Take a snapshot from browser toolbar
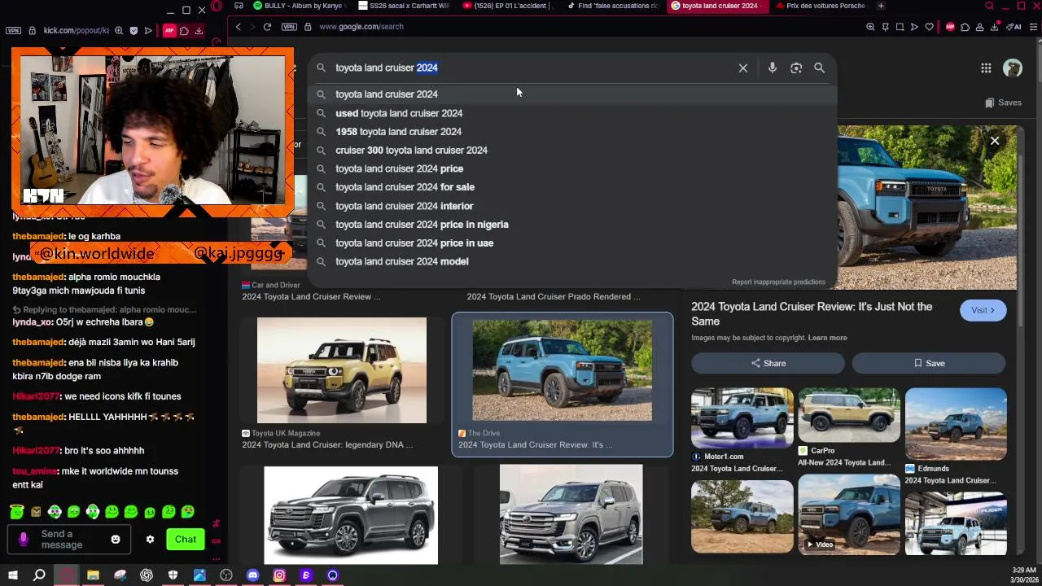The width and height of the screenshot is (1042, 586). [900, 27]
